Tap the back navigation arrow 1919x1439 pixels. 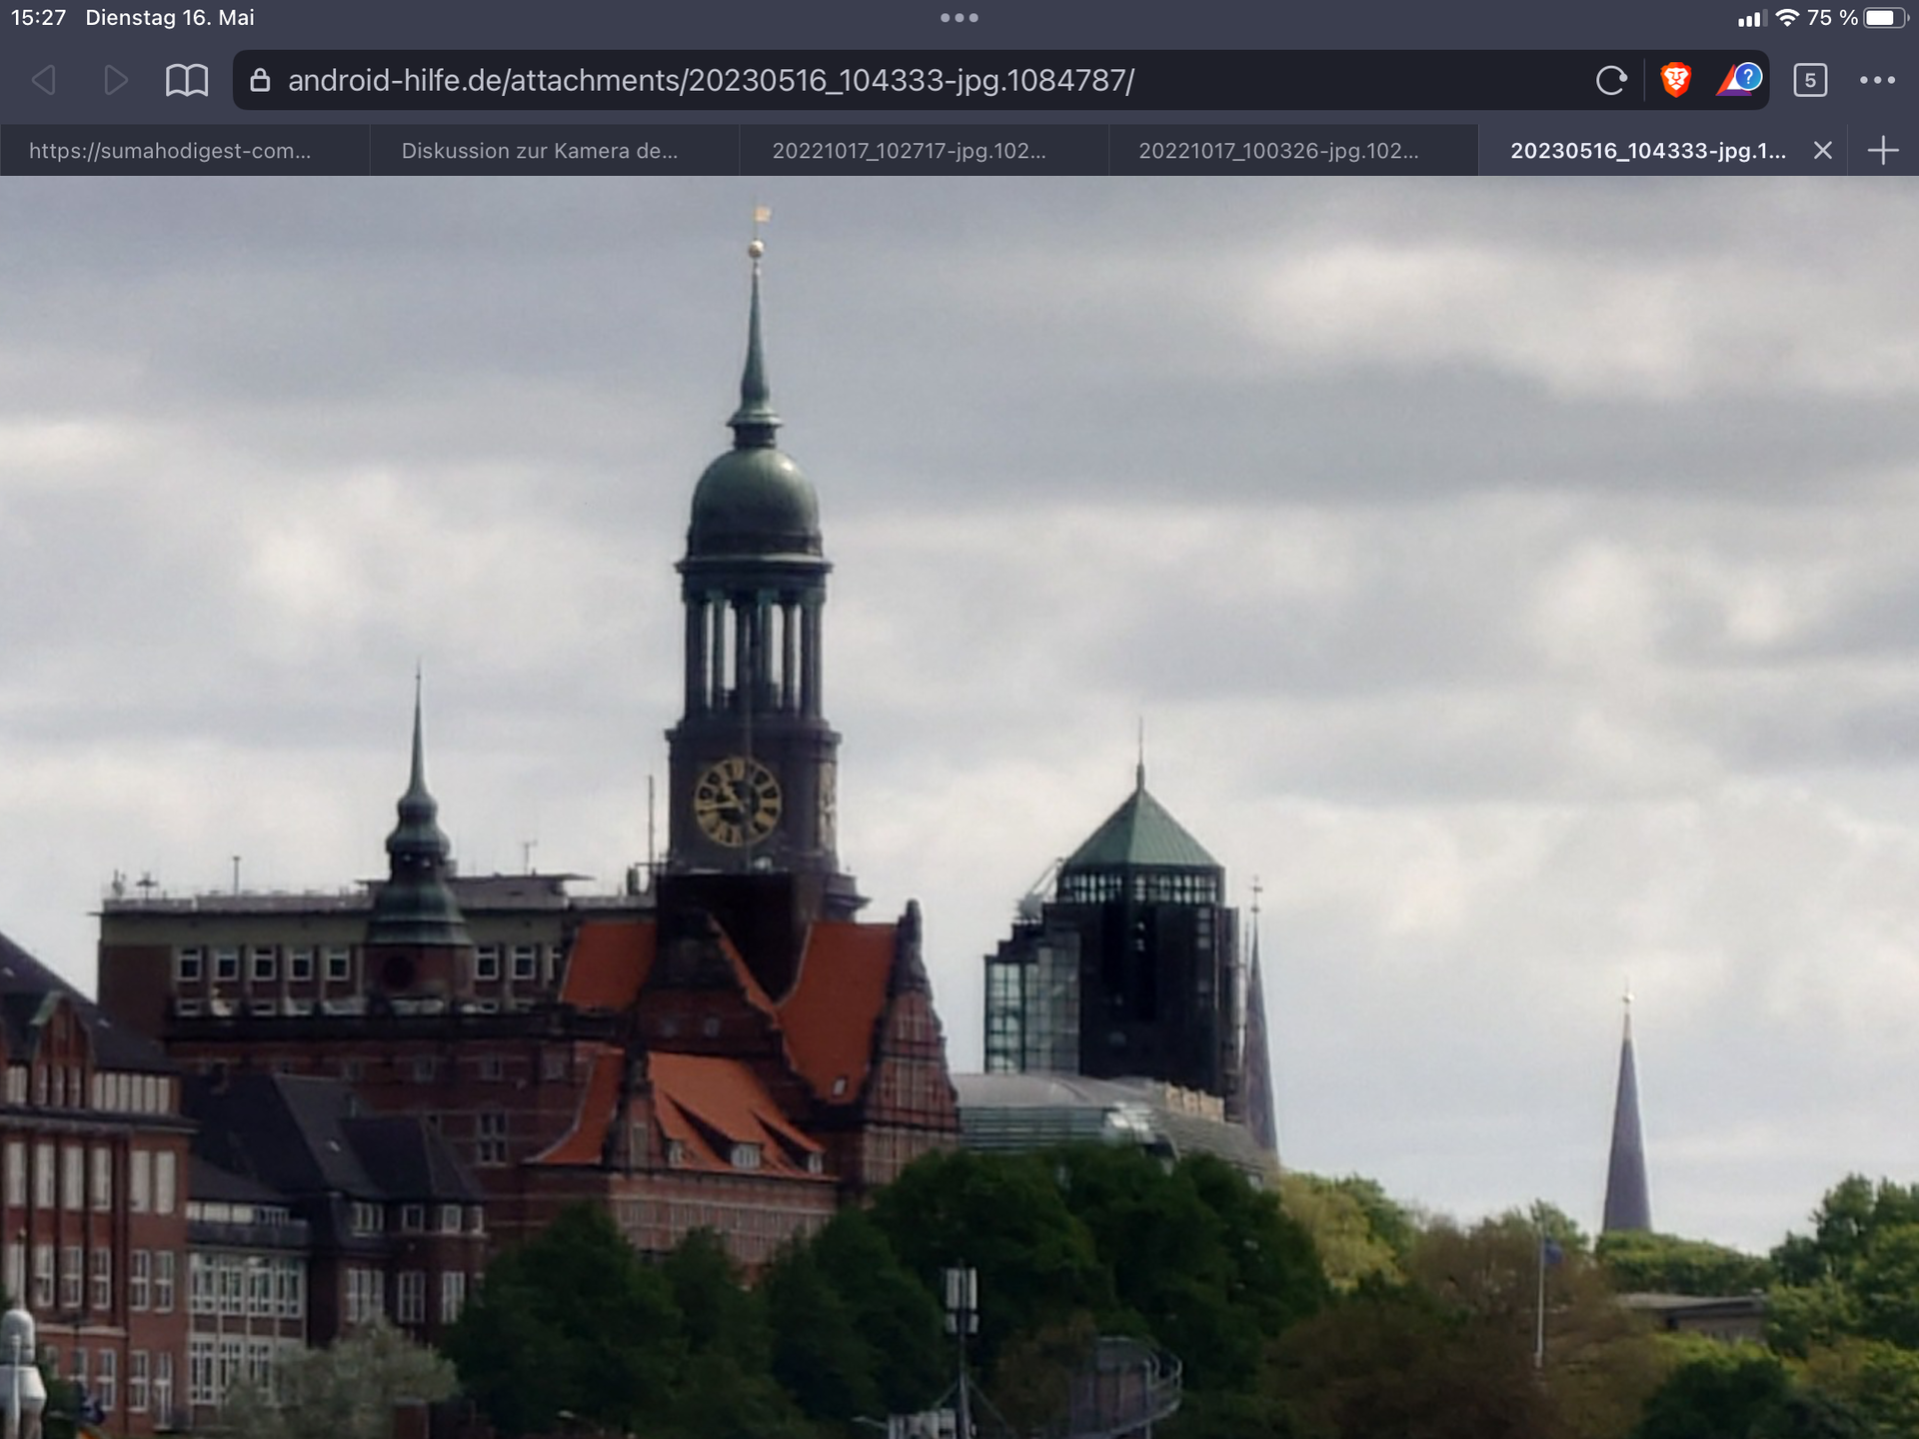(x=44, y=80)
